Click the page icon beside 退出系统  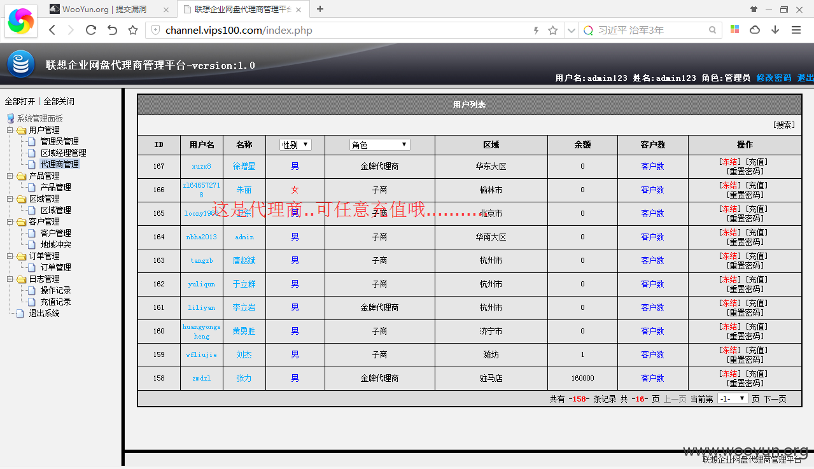click(20, 313)
